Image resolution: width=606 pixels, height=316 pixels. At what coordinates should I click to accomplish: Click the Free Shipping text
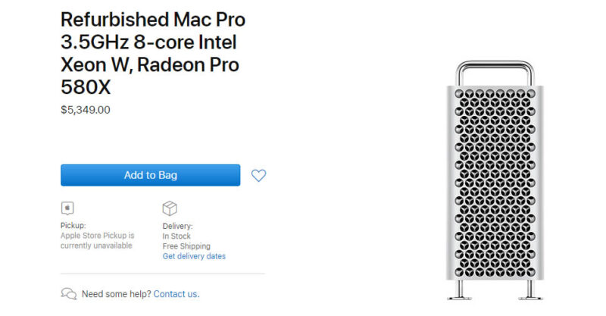click(186, 246)
